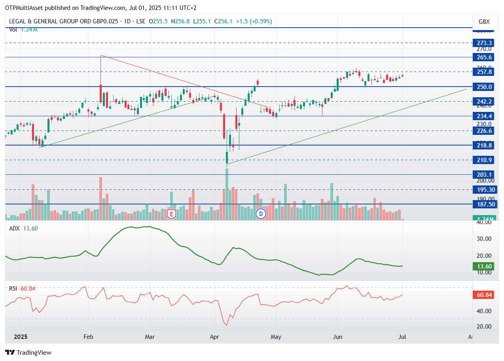Screen dimensions: 504x361
Task: Click the closing price C256.1 value
Action: (224, 21)
